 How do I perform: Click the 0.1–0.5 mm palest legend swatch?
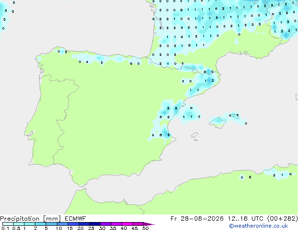pos(8,224)
